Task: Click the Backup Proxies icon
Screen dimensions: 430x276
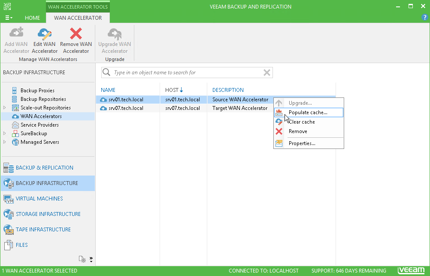Action: (x=15, y=90)
